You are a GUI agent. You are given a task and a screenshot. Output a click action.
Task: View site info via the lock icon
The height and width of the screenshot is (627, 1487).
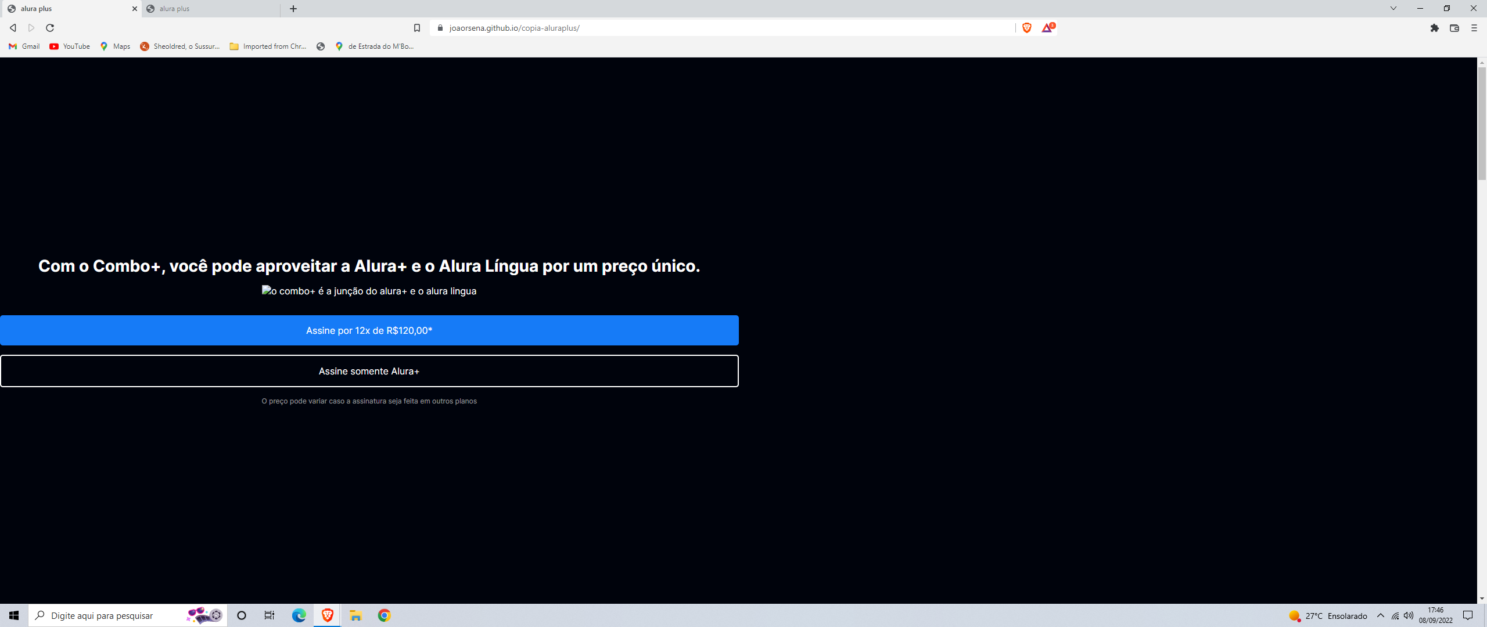[x=440, y=28]
